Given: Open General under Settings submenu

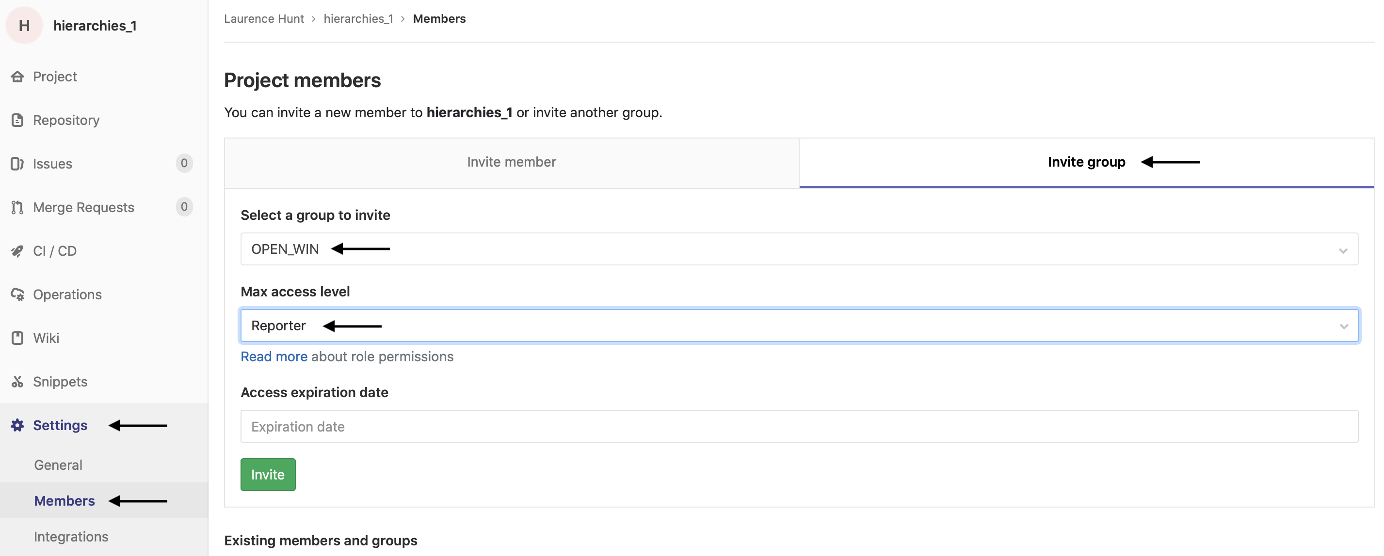Looking at the screenshot, I should 58,465.
